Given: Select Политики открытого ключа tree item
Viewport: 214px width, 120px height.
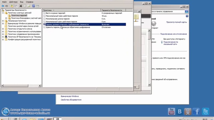Looking at the screenshot, I should [20, 29].
